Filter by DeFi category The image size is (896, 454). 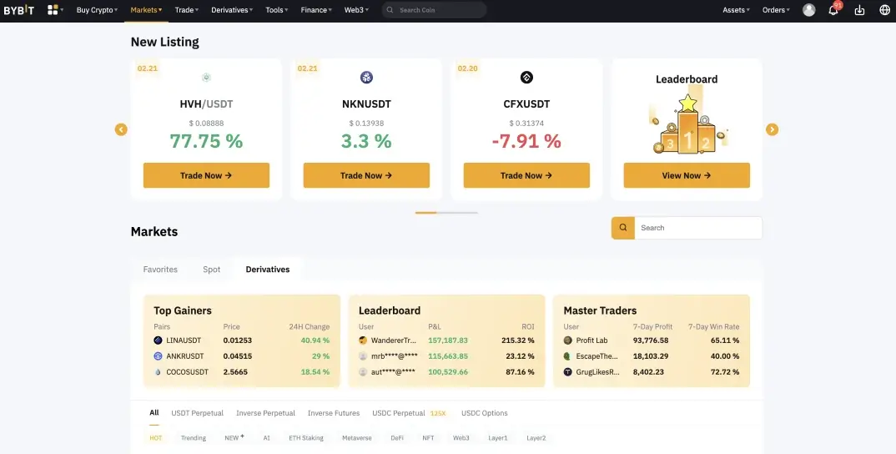(x=397, y=438)
